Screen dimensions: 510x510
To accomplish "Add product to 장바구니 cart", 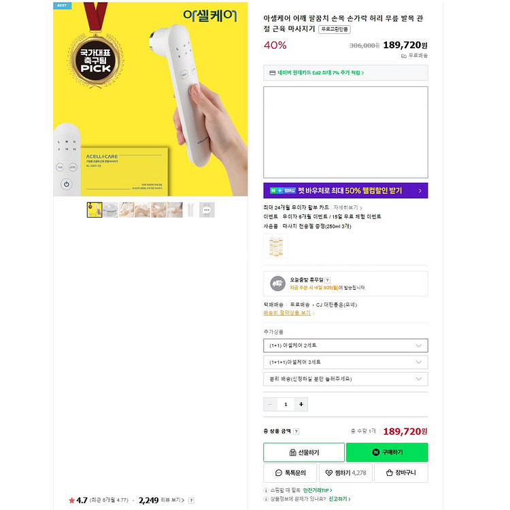I will [x=401, y=473].
